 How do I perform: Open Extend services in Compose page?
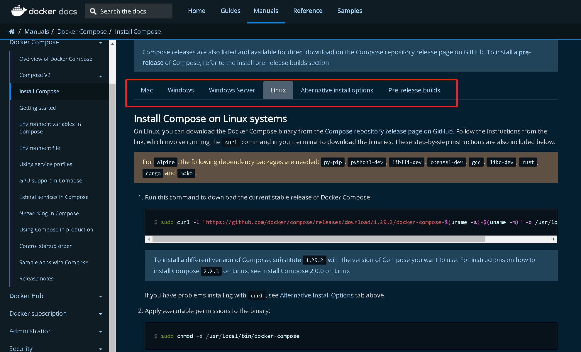tap(54, 197)
